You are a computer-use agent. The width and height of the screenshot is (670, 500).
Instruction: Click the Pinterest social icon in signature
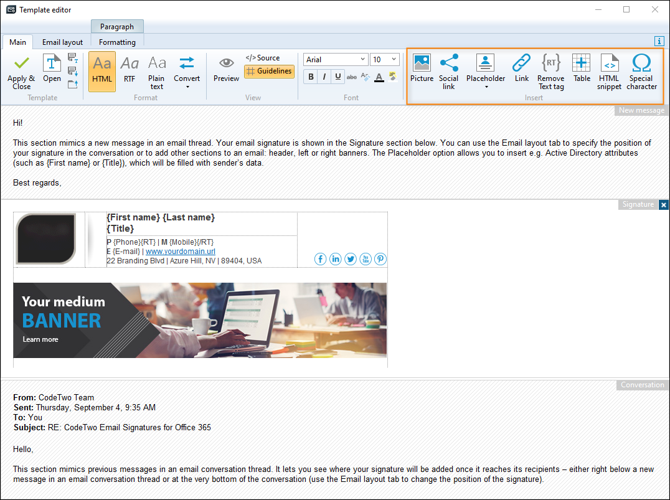(380, 259)
